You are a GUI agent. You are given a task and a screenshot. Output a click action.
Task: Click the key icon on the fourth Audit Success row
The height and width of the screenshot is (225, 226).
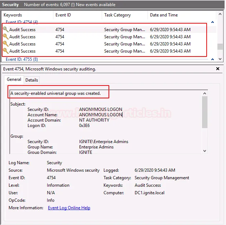coord(6,51)
